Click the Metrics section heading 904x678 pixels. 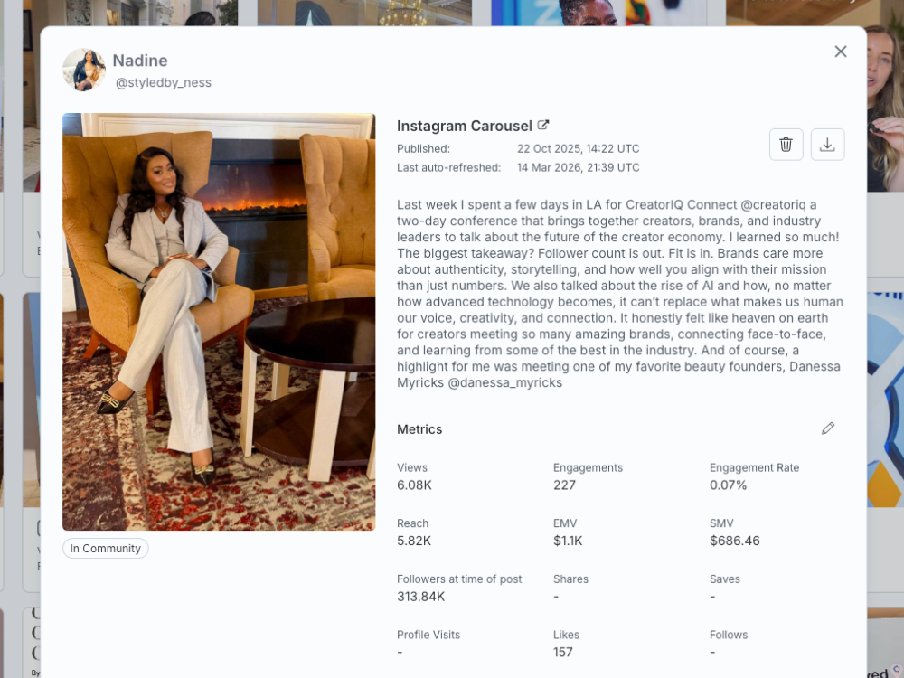(x=419, y=428)
